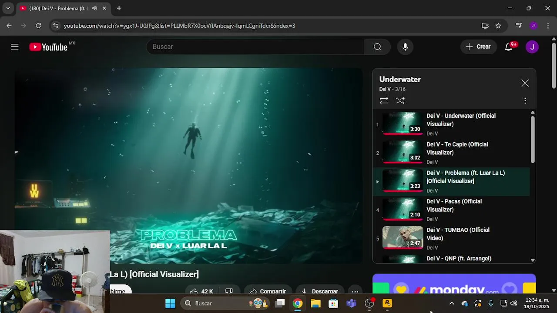
Task: Reload the page
Action: point(38,26)
